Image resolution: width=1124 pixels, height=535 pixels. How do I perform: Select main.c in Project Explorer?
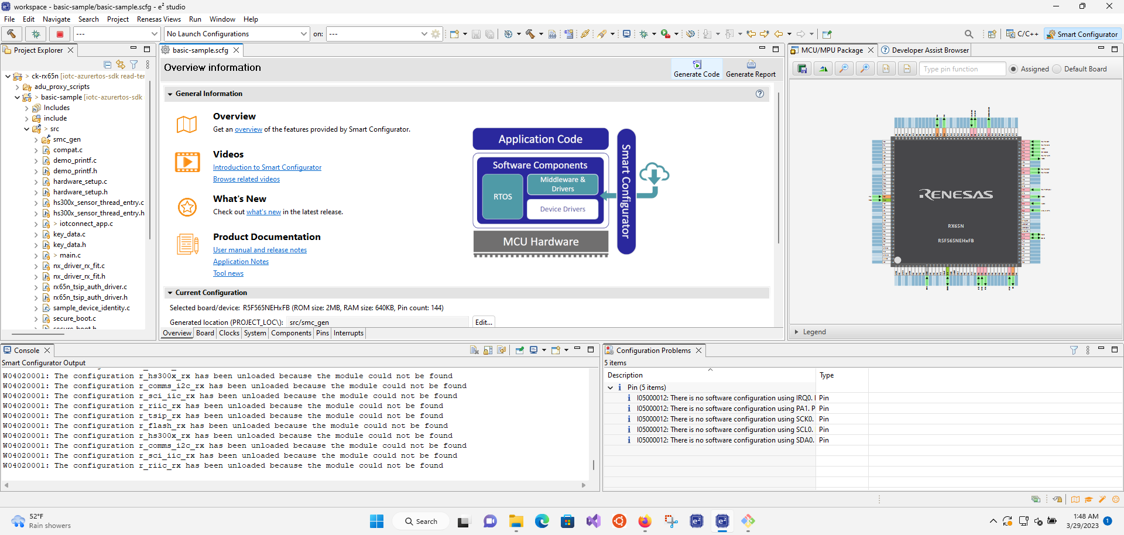coord(70,255)
